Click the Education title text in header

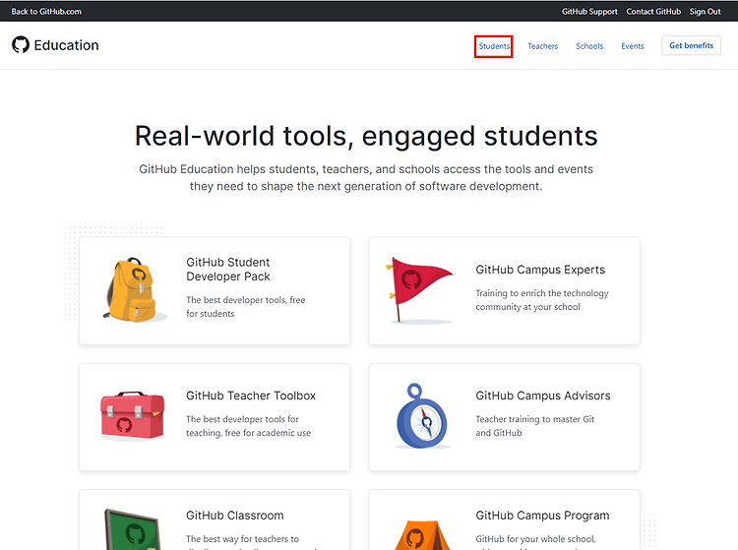[x=66, y=45]
